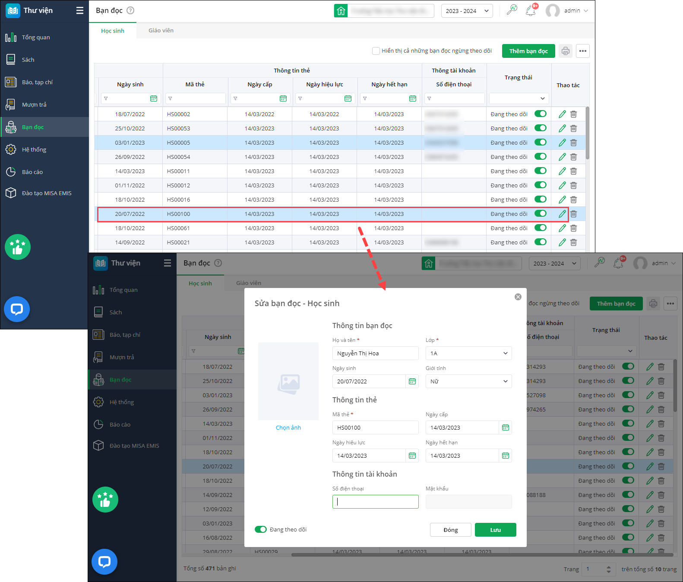The image size is (683, 582).
Task: Click the Lưu button in the edit dialog
Action: (496, 530)
